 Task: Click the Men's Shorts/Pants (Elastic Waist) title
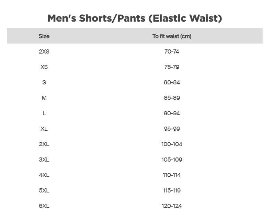pos(135,18)
